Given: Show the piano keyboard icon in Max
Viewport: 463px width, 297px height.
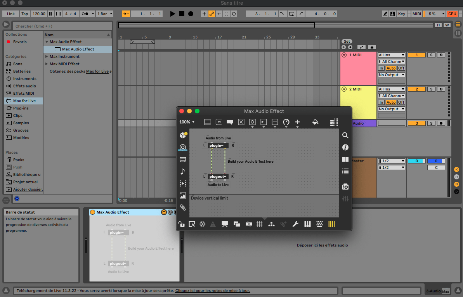Looking at the screenshot, I should click(307, 224).
